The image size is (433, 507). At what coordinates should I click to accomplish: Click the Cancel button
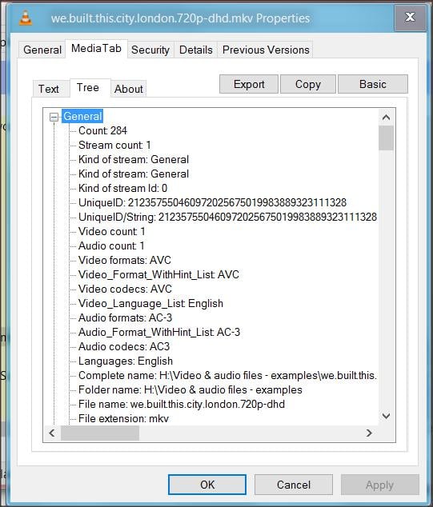[x=294, y=485]
